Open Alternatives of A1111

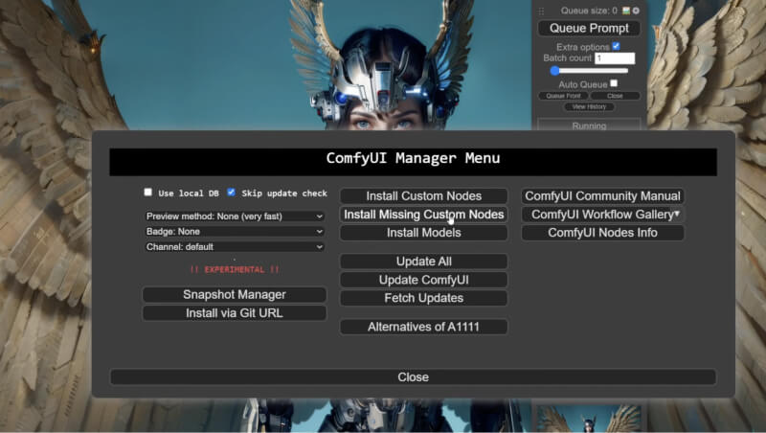coord(423,327)
